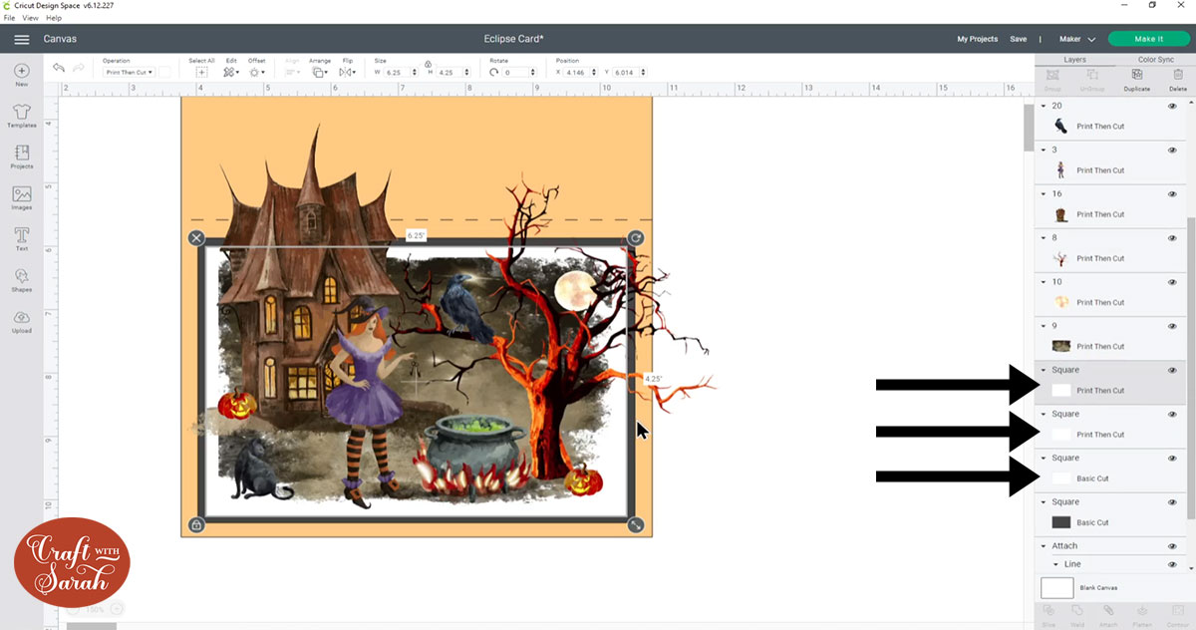
Task: Hide the Attach group layer
Action: [1172, 546]
